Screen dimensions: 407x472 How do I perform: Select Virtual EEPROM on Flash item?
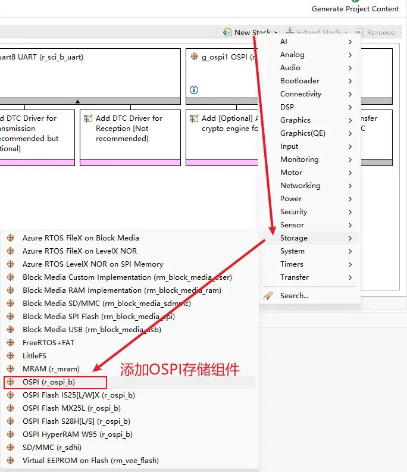(x=90, y=461)
